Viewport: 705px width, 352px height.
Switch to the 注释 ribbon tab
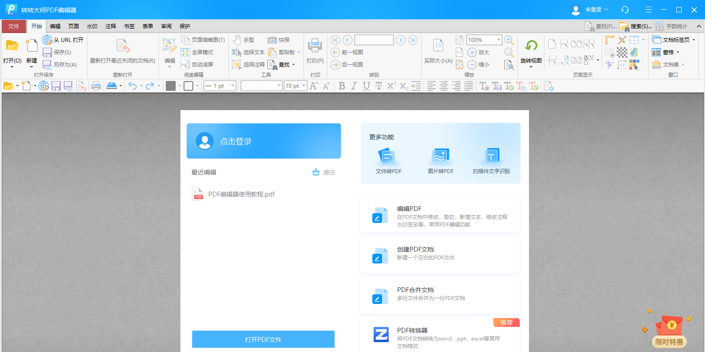click(111, 26)
